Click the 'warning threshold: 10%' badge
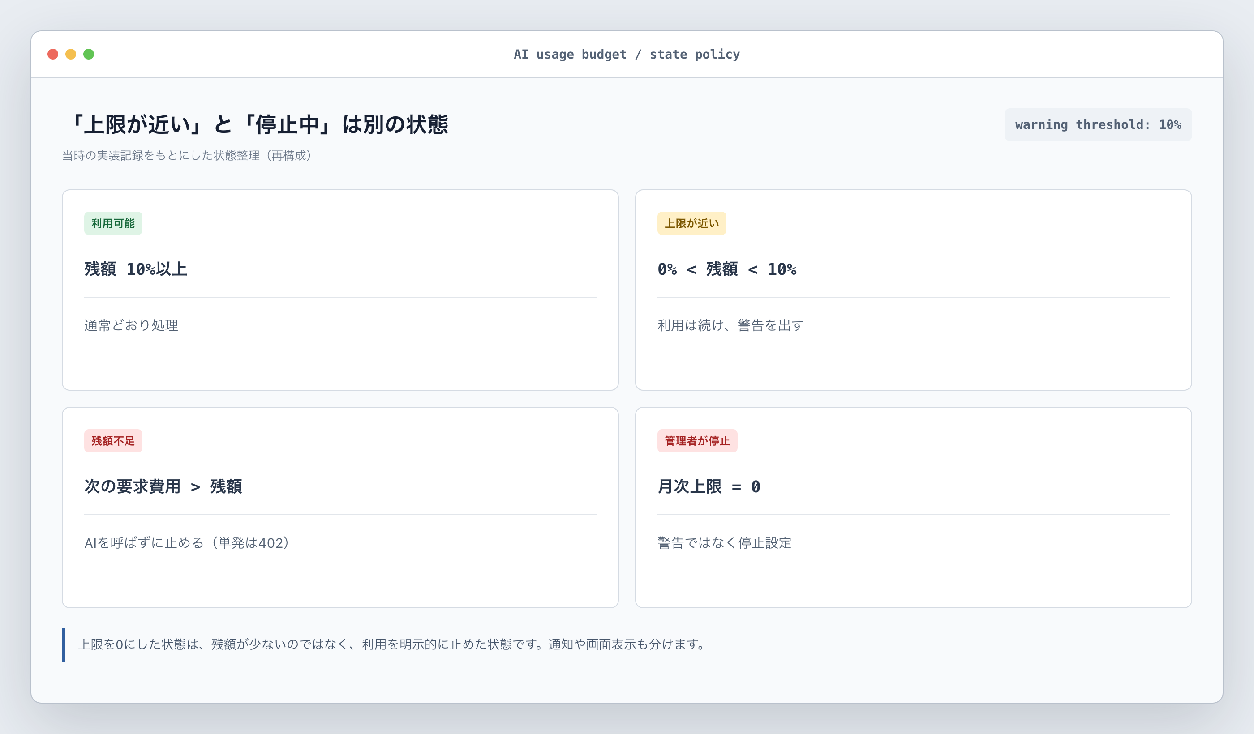 (1098, 124)
